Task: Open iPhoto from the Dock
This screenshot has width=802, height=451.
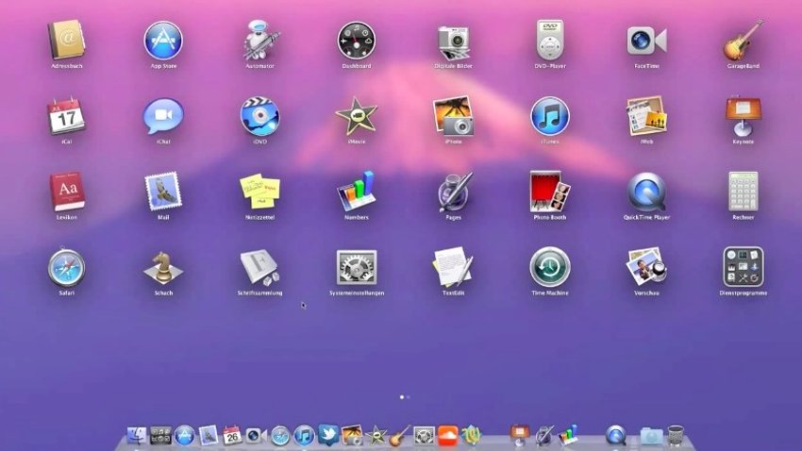Action: 352,436
